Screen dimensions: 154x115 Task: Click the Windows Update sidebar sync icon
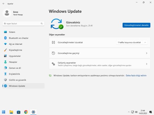(5, 86)
